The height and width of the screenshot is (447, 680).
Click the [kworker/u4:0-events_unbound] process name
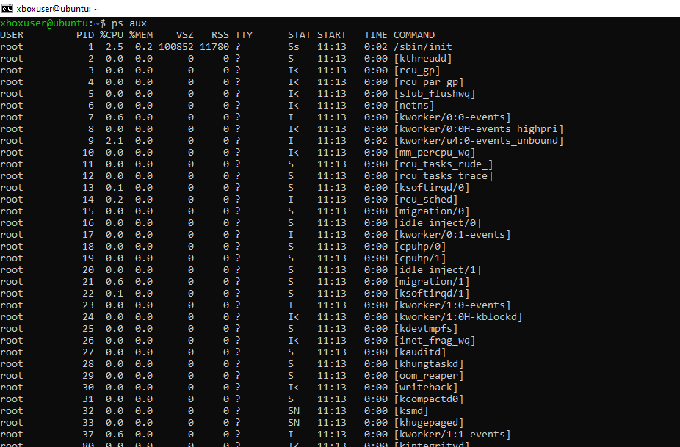(x=479, y=141)
